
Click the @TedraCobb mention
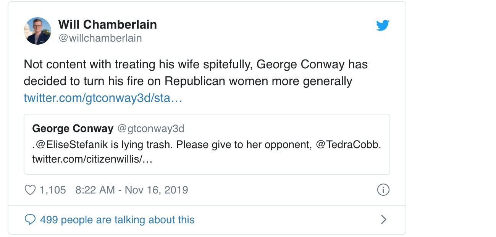[348, 145]
